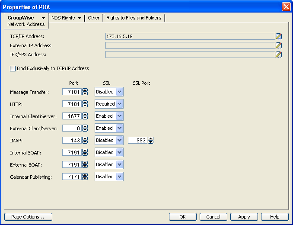Increase the Calendar Publishing port value
The image size is (293, 225).
coord(85,175)
